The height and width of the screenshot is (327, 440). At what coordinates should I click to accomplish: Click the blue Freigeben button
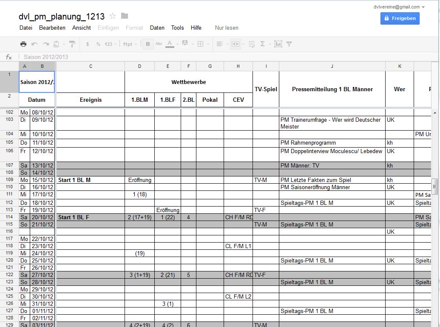(400, 18)
